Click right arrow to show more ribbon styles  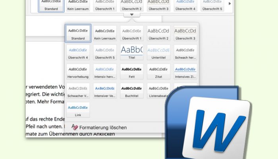pyautogui.click(x=230, y=4)
